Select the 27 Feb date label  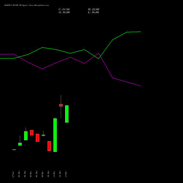[x=13, y=174]
